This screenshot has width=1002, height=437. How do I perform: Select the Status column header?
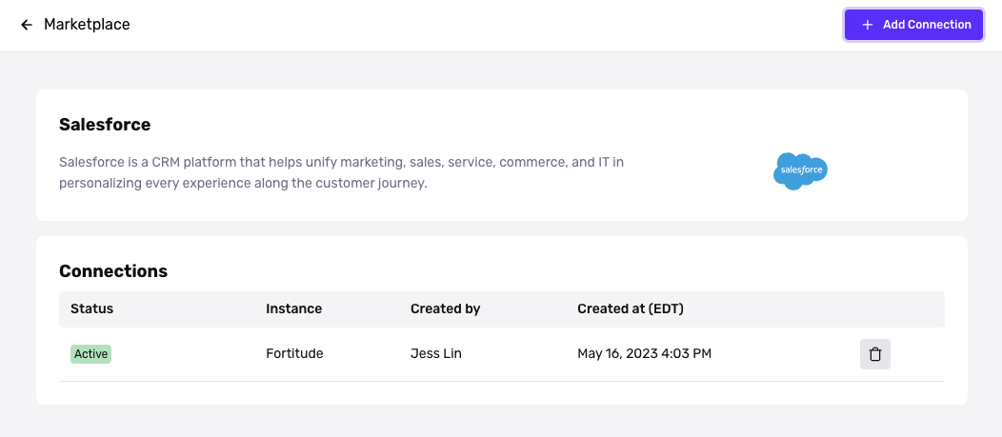coord(91,308)
